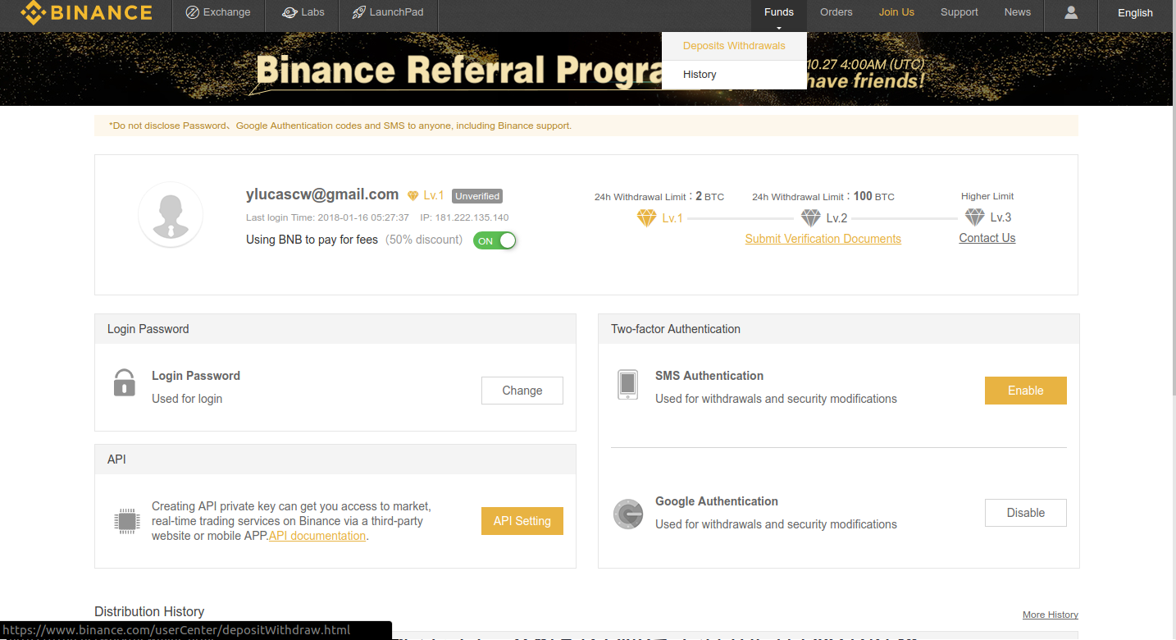Image resolution: width=1176 pixels, height=640 pixels.
Task: Select History from the Funds menu
Action: pyautogui.click(x=700, y=75)
